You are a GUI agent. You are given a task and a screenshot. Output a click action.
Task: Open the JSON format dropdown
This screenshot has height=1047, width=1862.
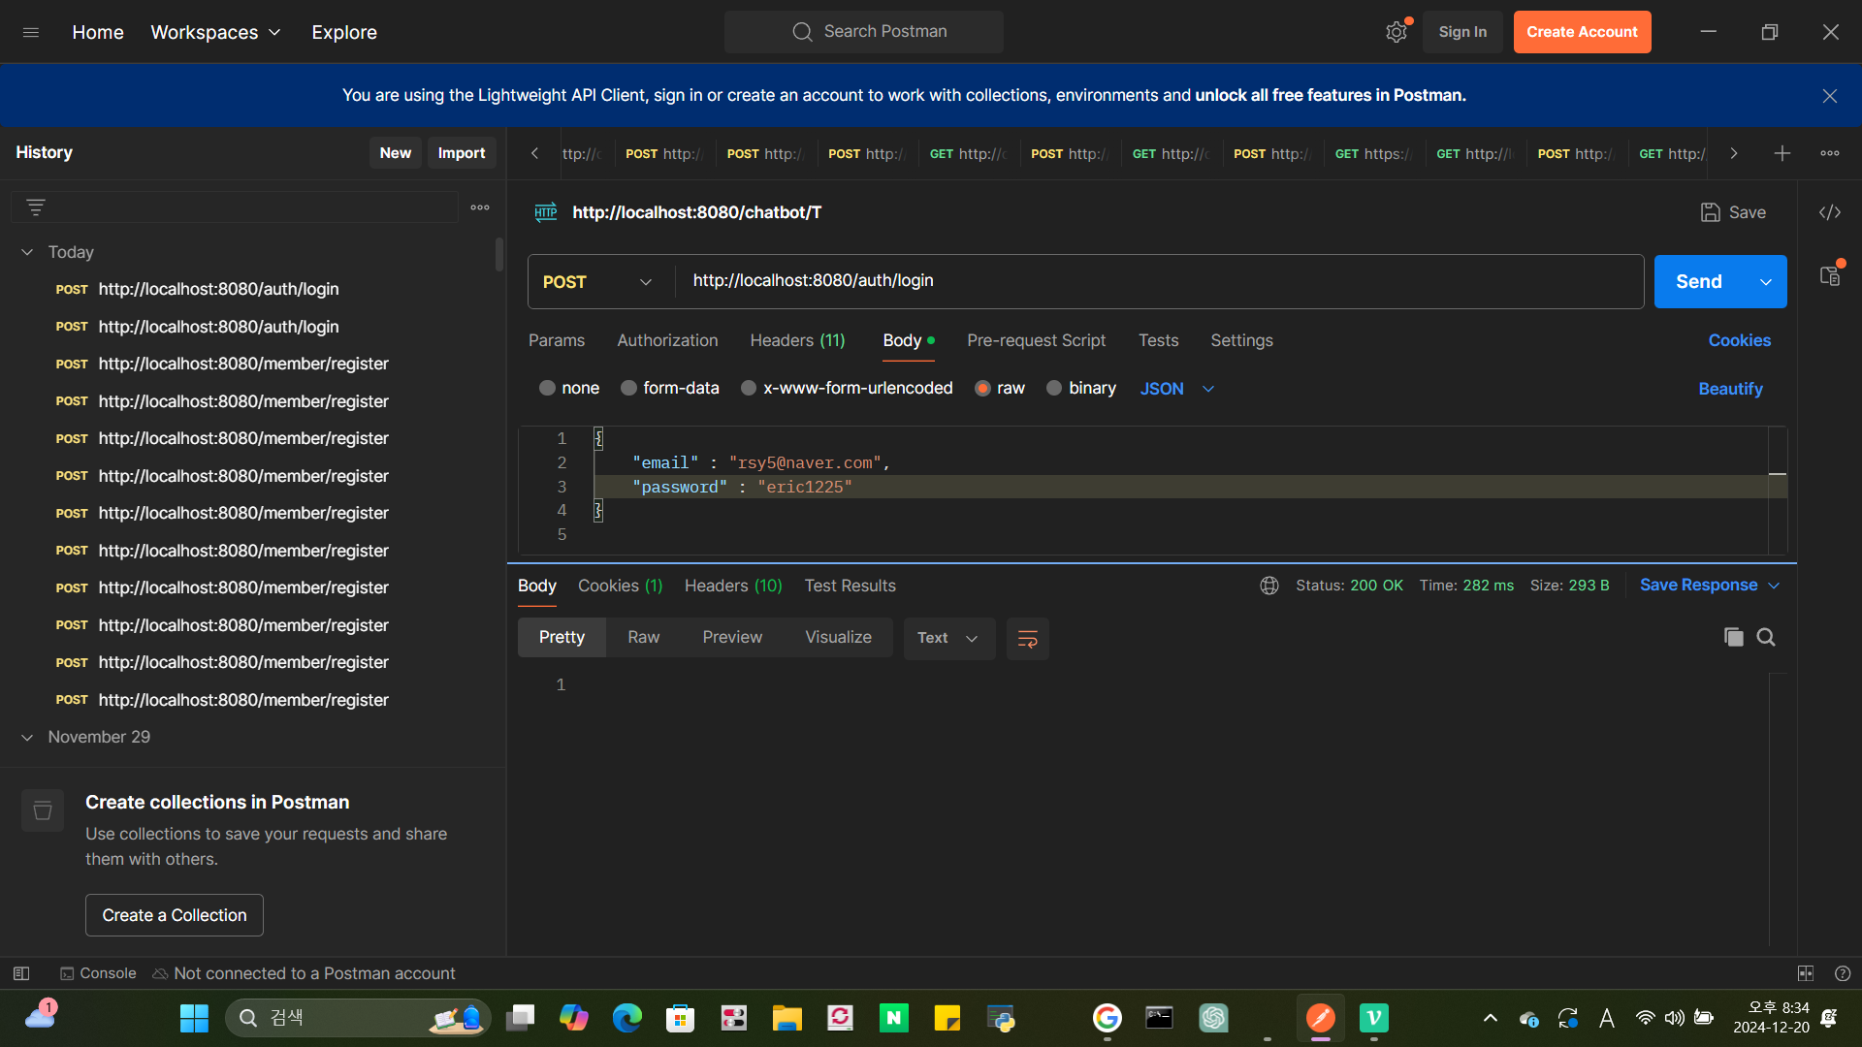coord(1177,389)
